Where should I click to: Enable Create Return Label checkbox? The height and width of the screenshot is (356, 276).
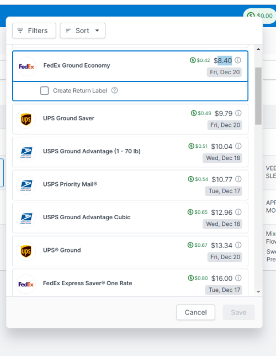44,91
